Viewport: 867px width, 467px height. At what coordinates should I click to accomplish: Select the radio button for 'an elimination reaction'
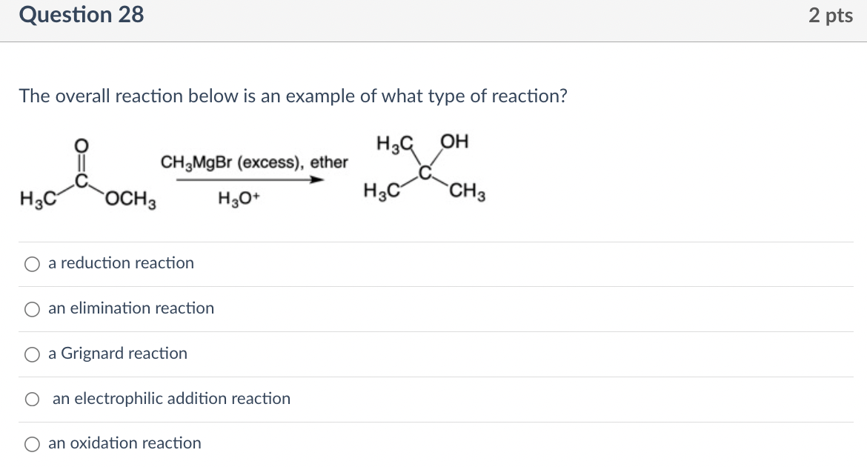pyautogui.click(x=32, y=308)
